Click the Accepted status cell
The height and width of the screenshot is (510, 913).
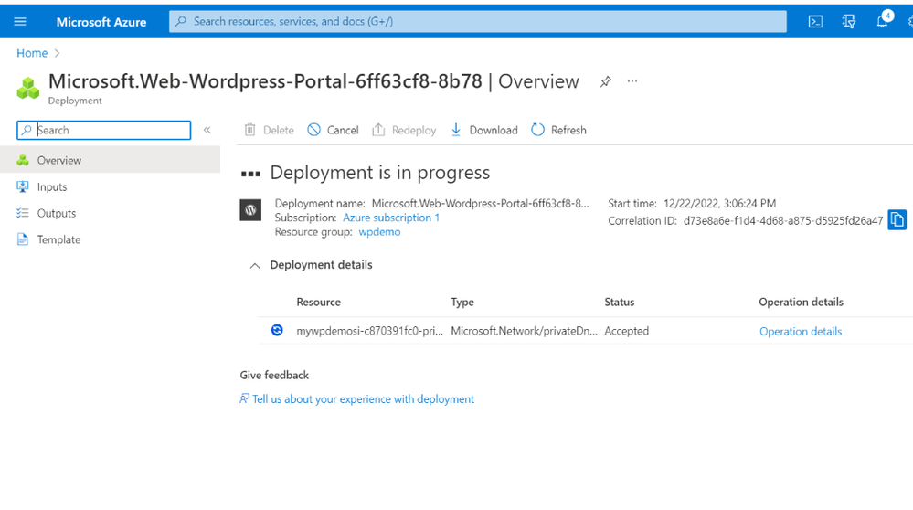pos(627,331)
